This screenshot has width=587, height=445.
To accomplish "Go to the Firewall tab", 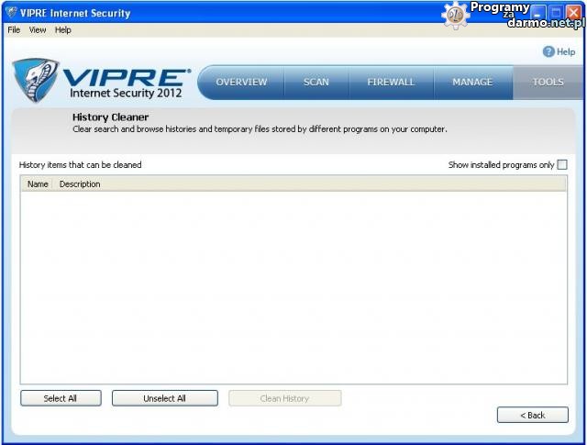I will click(391, 83).
